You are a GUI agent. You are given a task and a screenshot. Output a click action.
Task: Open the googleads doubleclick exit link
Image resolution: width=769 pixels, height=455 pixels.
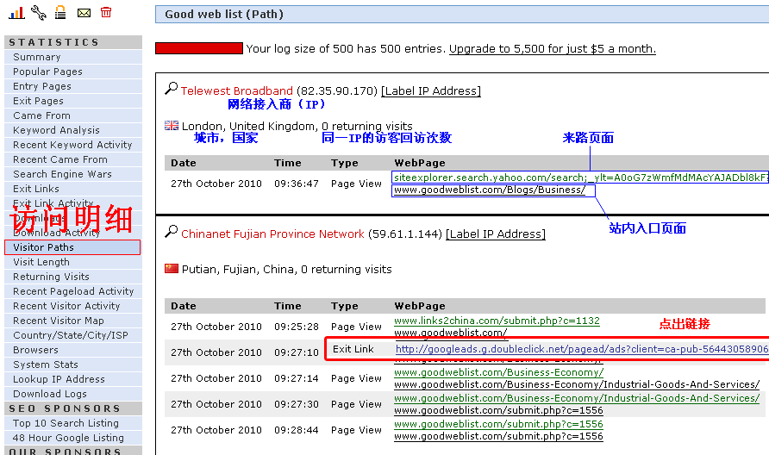(x=581, y=349)
